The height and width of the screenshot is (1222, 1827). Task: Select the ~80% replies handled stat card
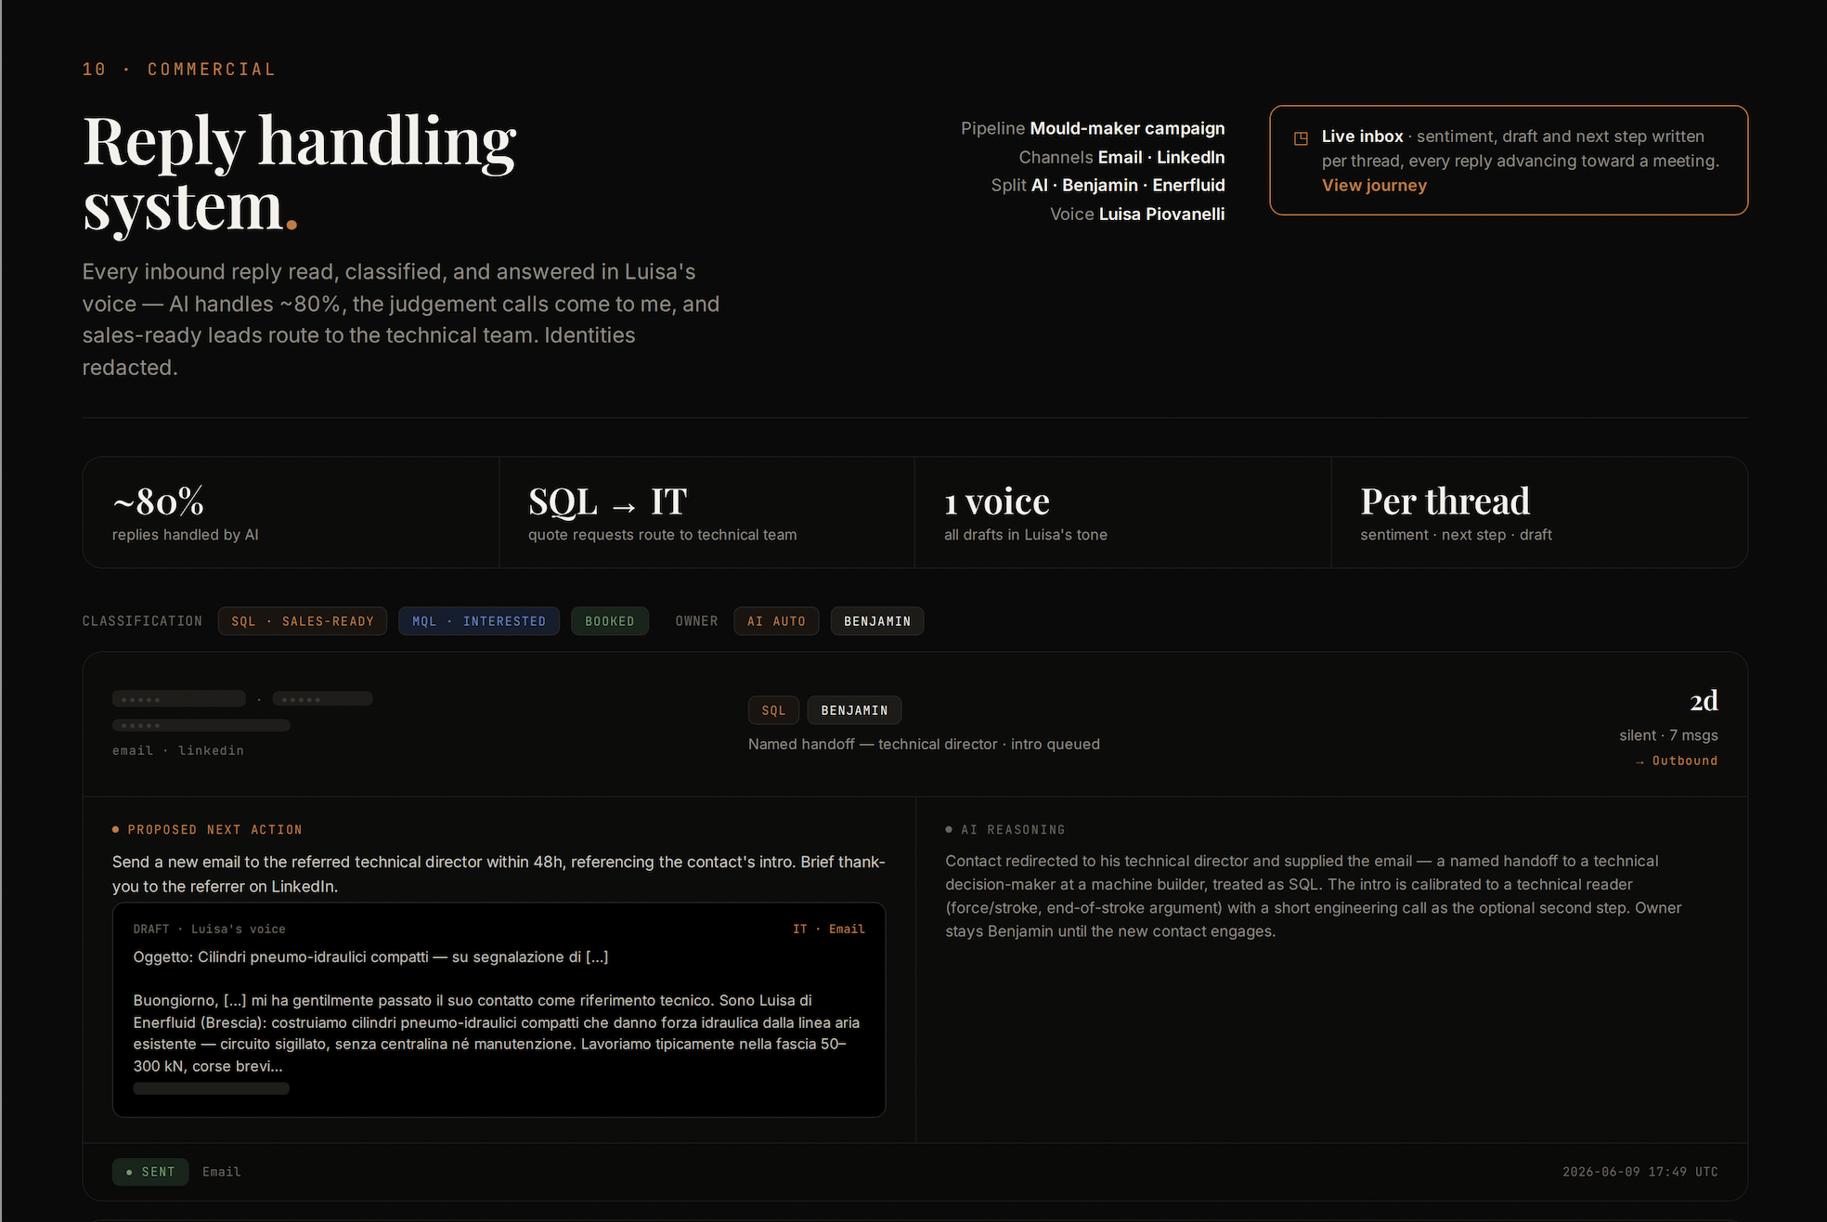pyautogui.click(x=291, y=513)
